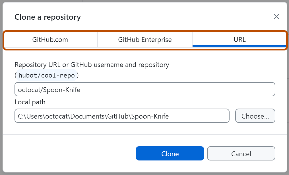Dismiss the dialog using Cancel
The height and width of the screenshot is (175, 289).
coord(241,153)
